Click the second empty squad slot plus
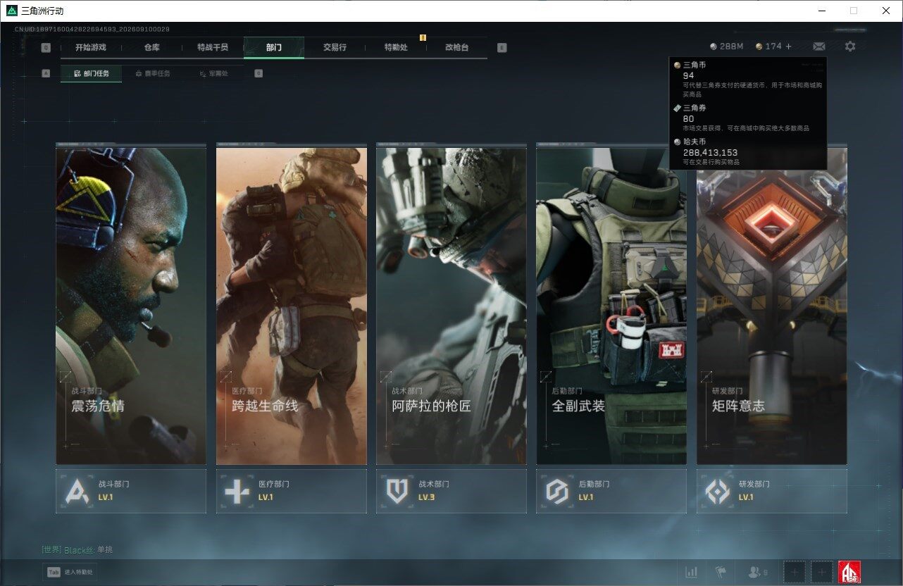Image resolution: width=903 pixels, height=586 pixels. [821, 573]
